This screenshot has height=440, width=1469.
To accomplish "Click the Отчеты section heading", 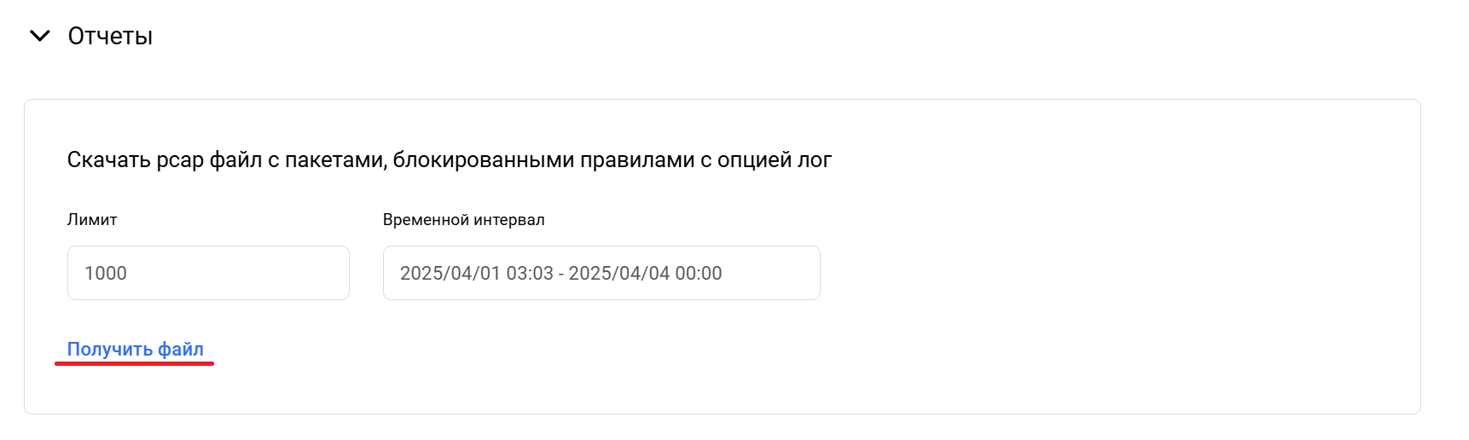I will pyautogui.click(x=110, y=36).
